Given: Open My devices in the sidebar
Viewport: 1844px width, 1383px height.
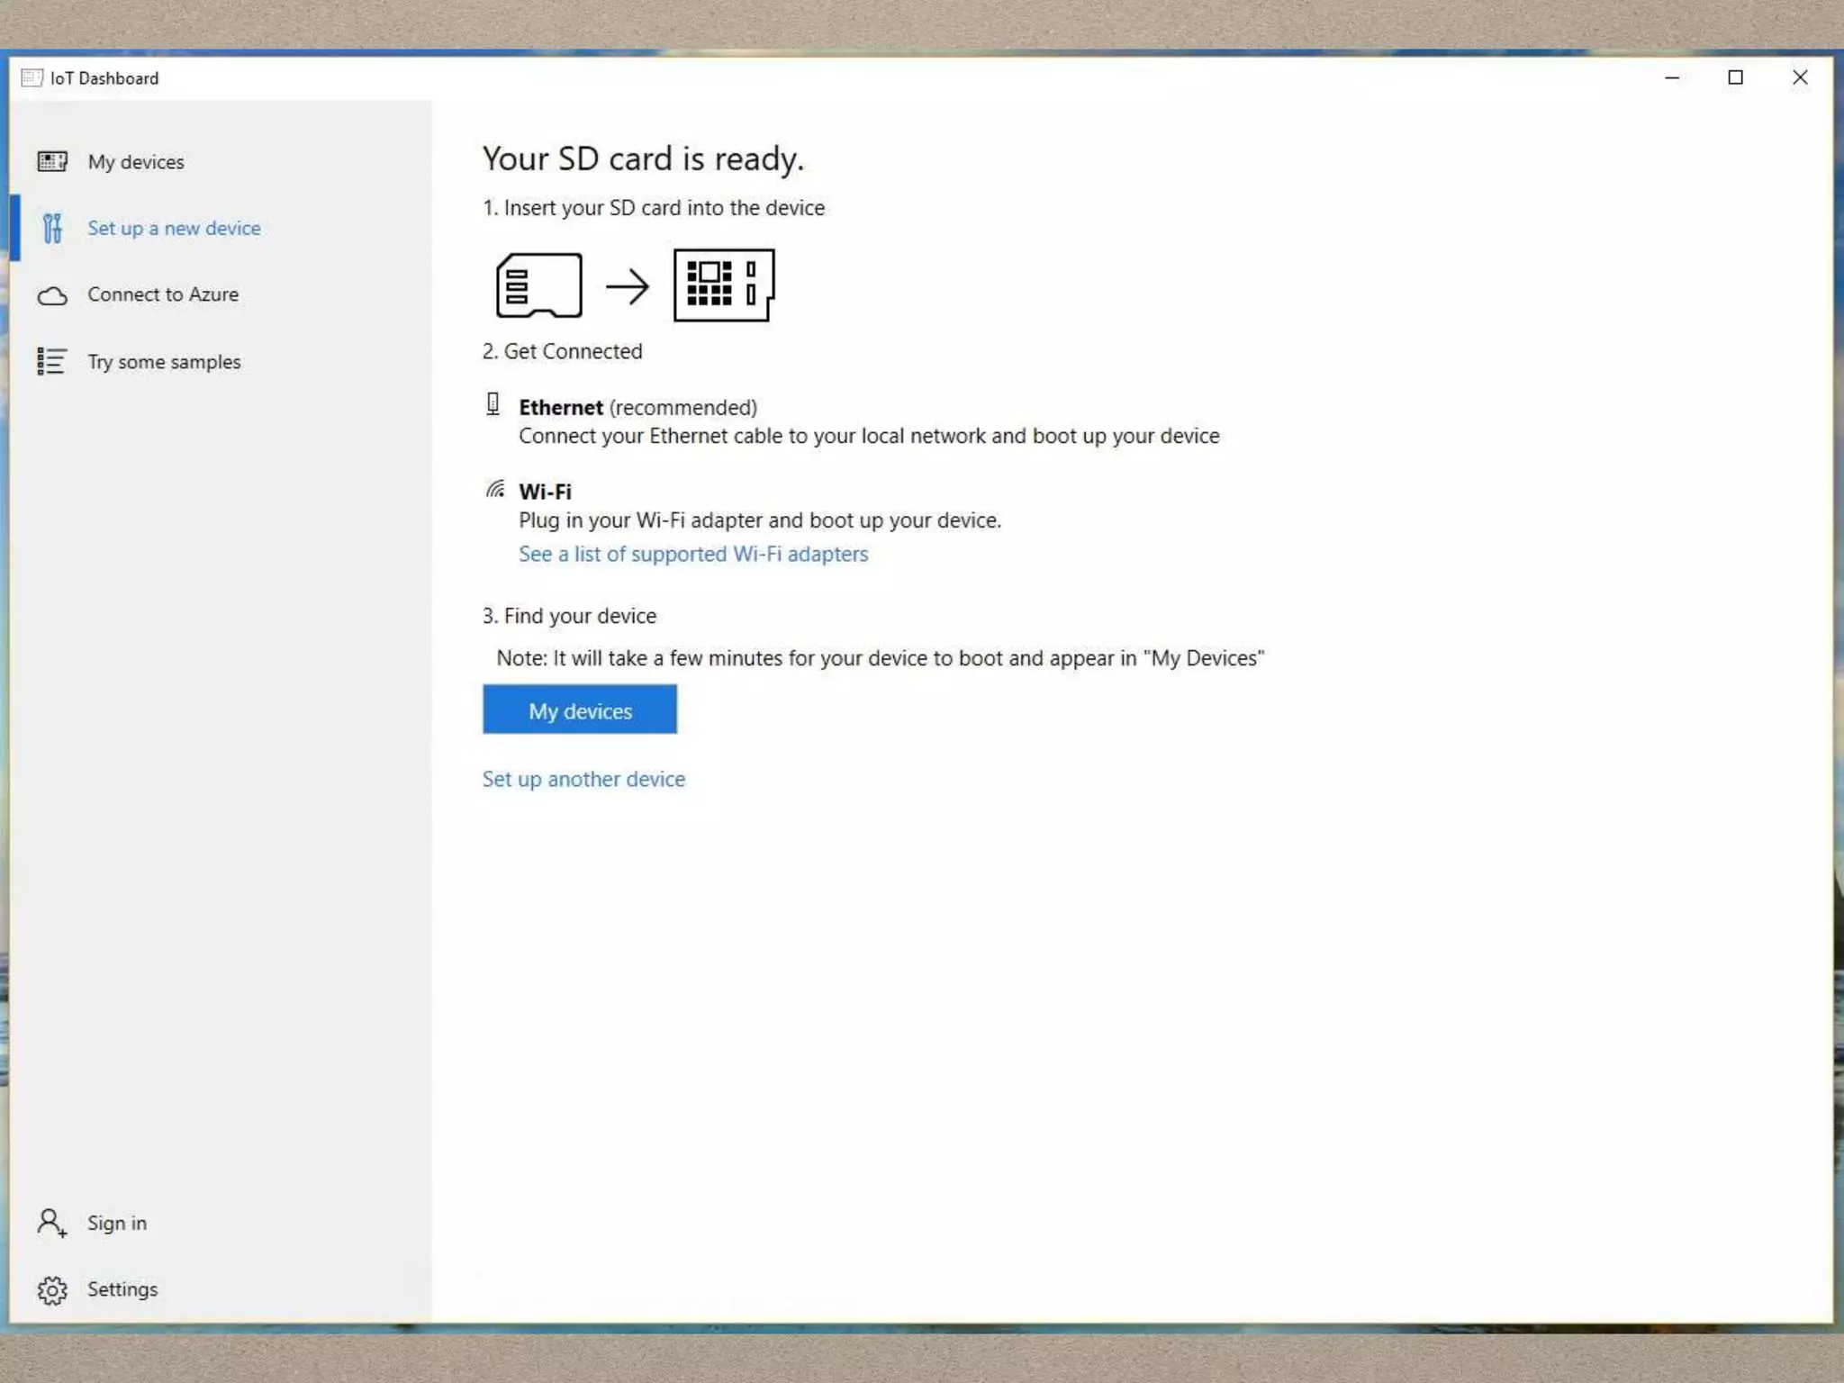Looking at the screenshot, I should (136, 162).
